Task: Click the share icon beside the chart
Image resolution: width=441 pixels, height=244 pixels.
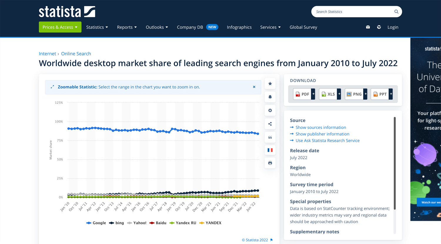Action: coord(270,124)
